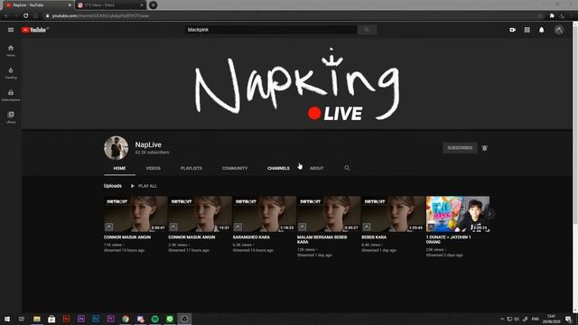Open the YouTube hamburger guide menu

(11, 30)
